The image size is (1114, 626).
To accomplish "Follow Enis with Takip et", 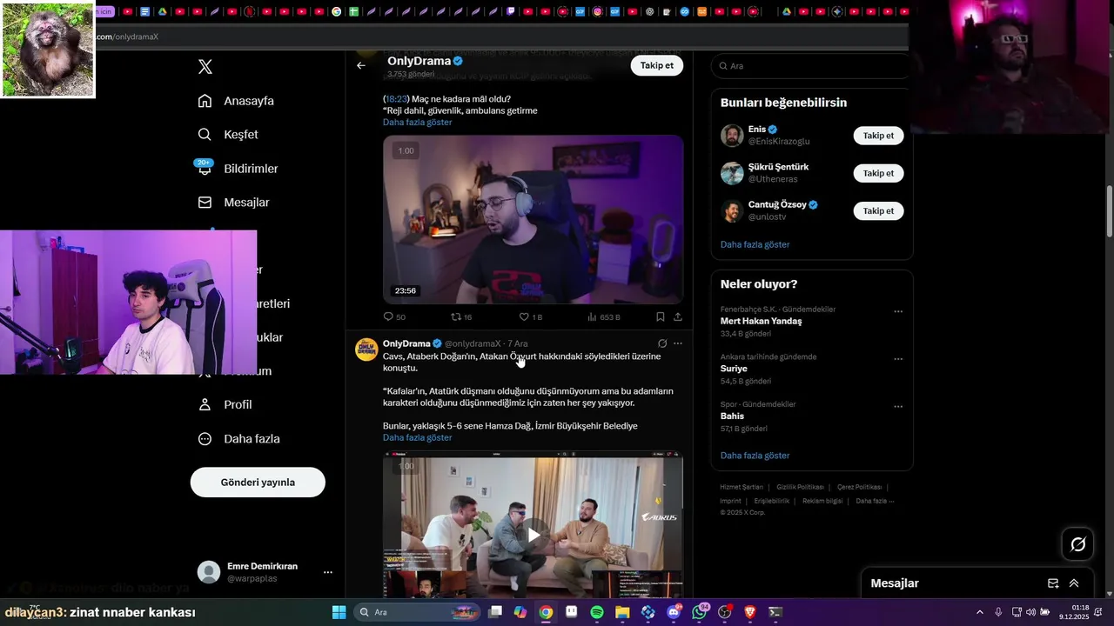I will click(878, 136).
